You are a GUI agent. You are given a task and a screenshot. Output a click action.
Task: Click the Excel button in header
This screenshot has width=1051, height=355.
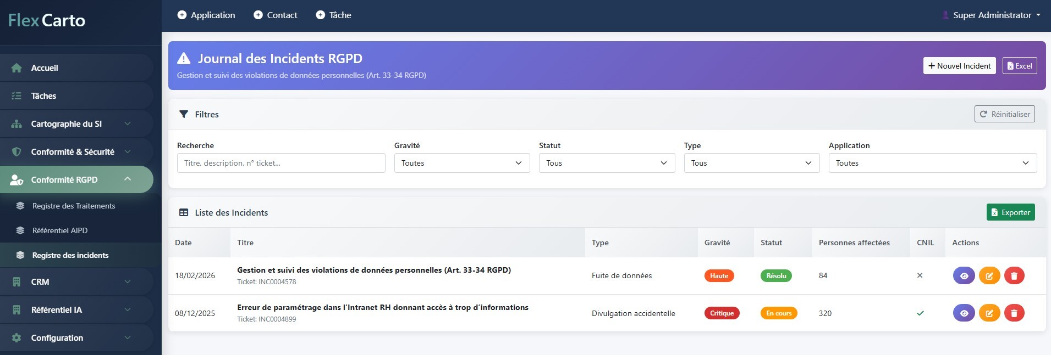click(1020, 66)
